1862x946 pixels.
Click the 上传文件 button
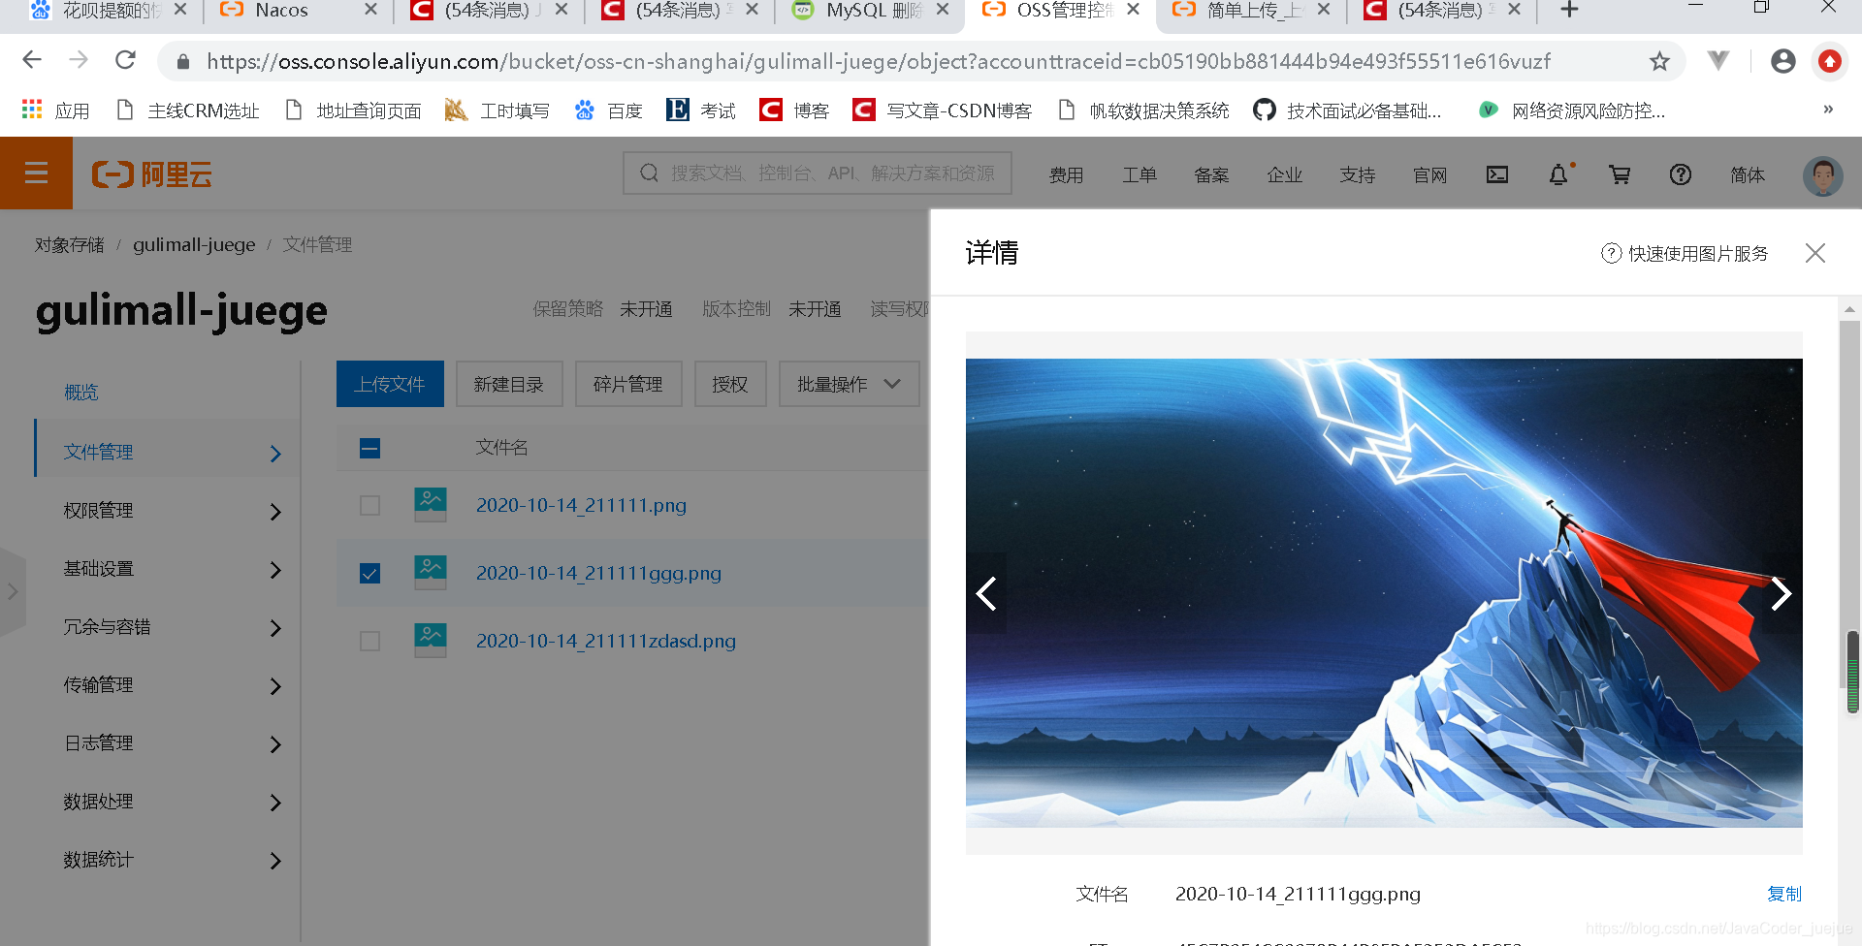click(x=390, y=384)
